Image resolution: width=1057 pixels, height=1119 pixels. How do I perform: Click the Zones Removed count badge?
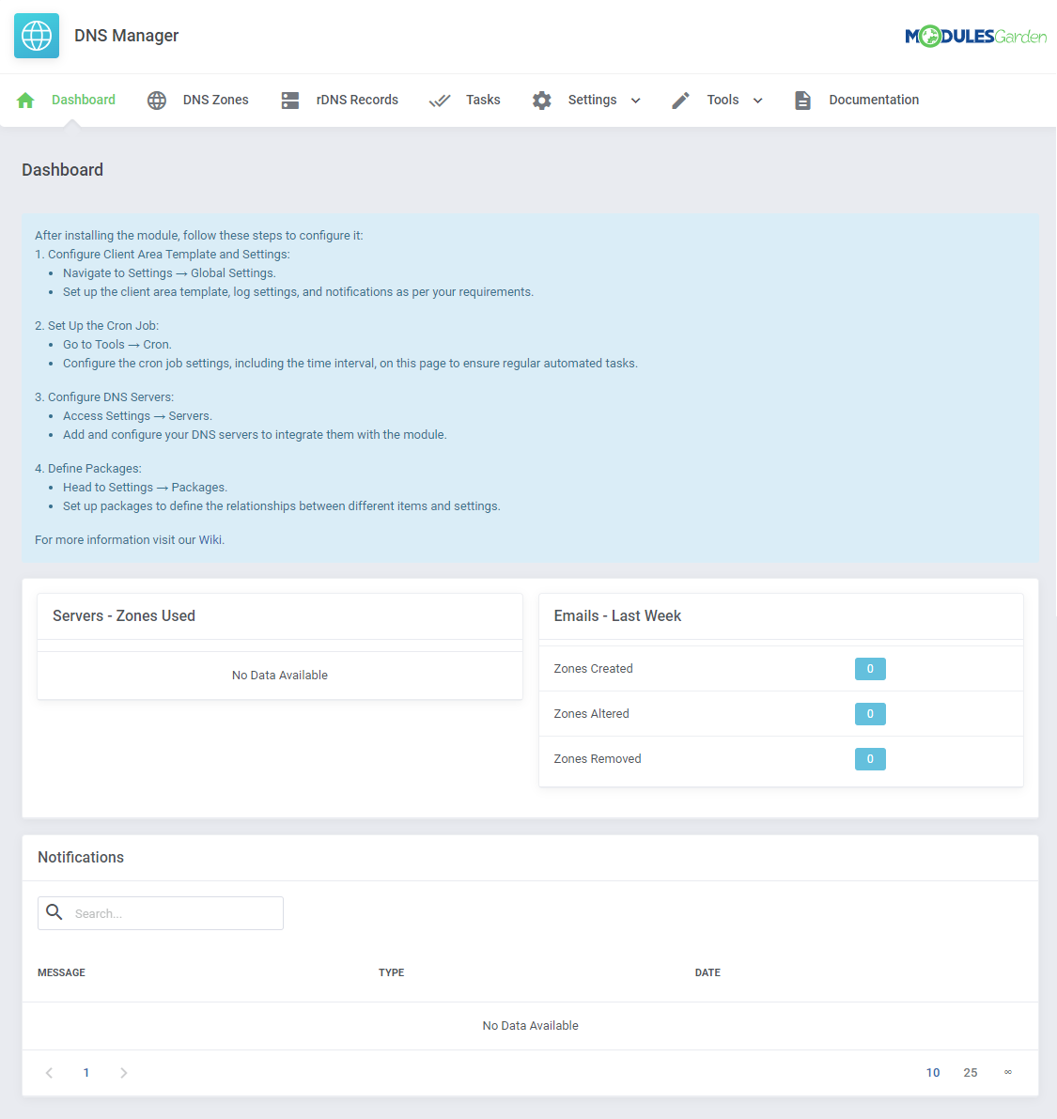tap(870, 758)
